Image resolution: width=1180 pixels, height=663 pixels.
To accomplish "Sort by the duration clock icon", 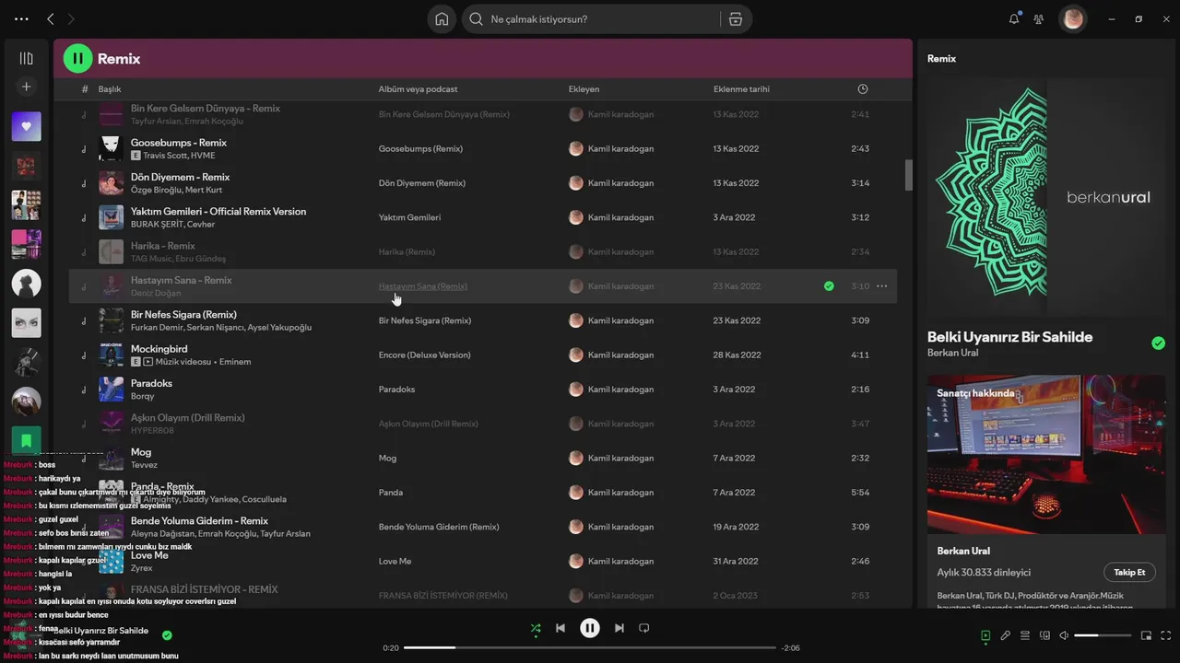I will tap(863, 89).
